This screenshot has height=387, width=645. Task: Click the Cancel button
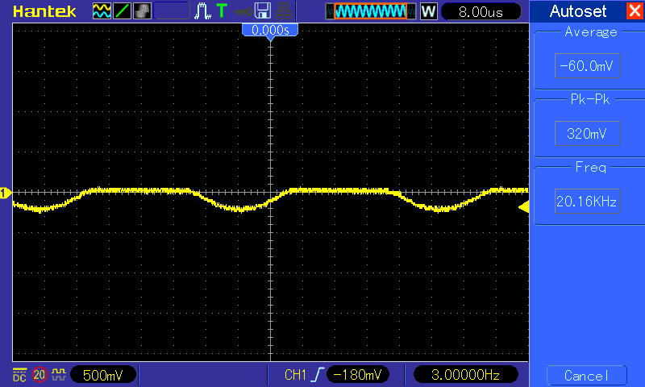(x=587, y=376)
